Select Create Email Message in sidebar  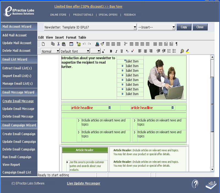(x=18, y=101)
